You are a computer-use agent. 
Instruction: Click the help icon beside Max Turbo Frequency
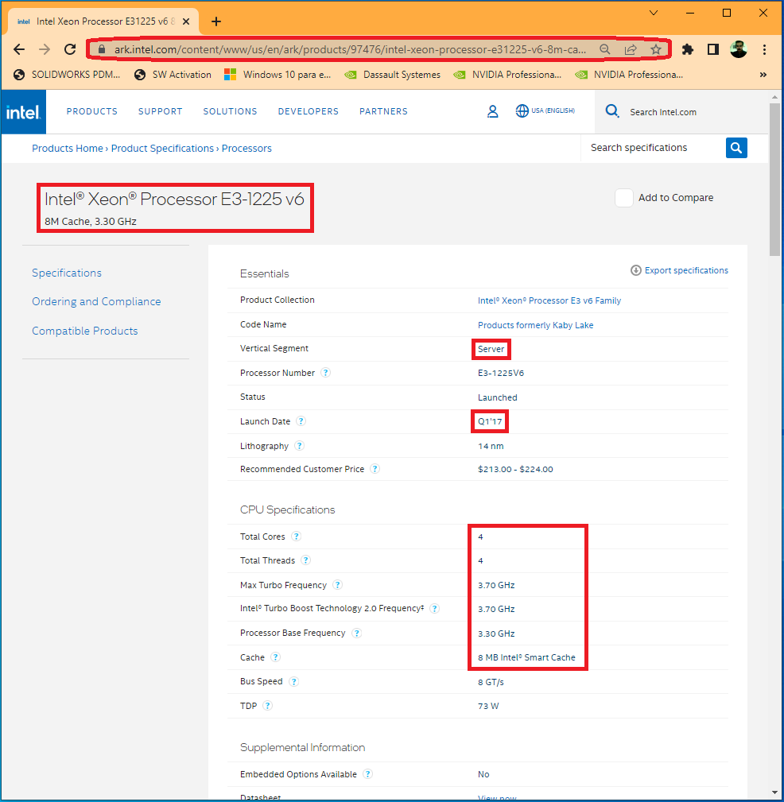(x=337, y=585)
